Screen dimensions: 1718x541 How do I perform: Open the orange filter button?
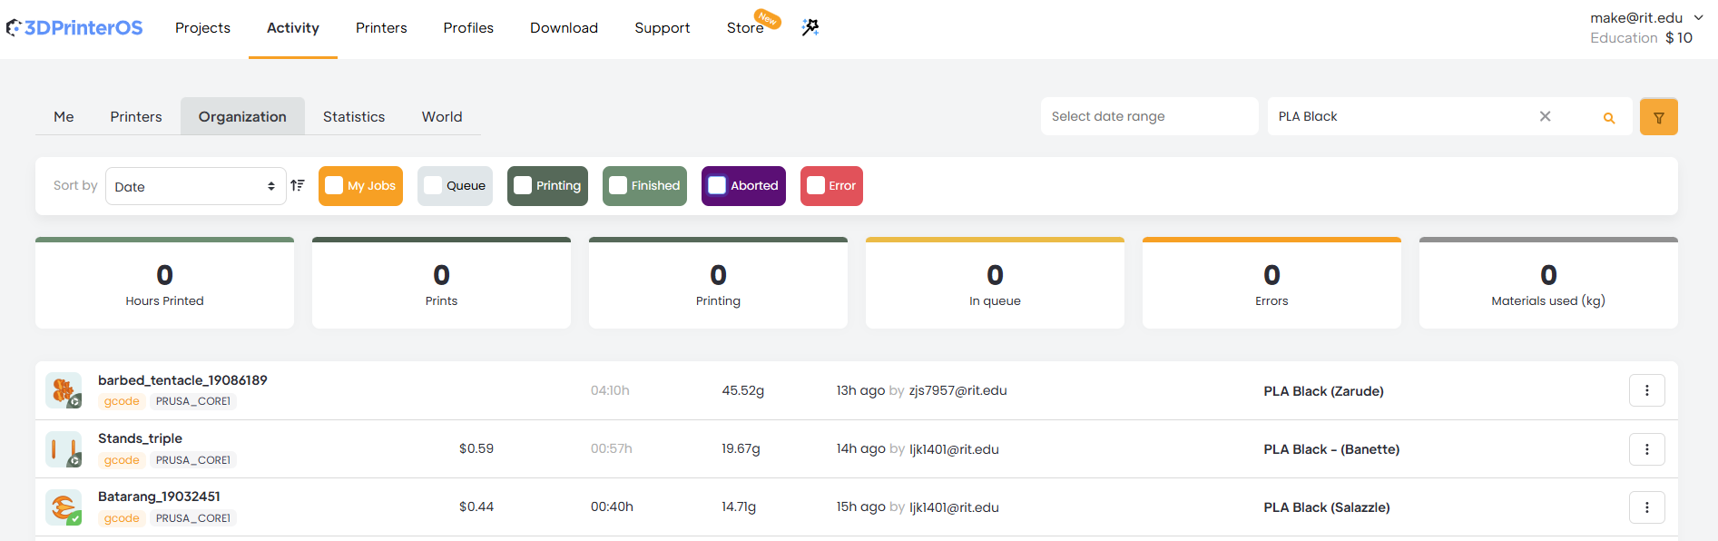point(1658,117)
